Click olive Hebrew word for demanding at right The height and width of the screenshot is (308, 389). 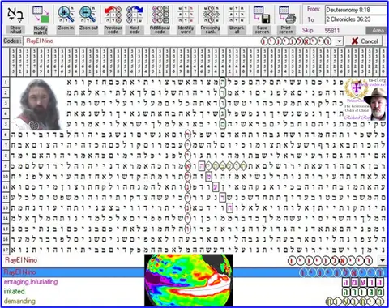[355, 302]
